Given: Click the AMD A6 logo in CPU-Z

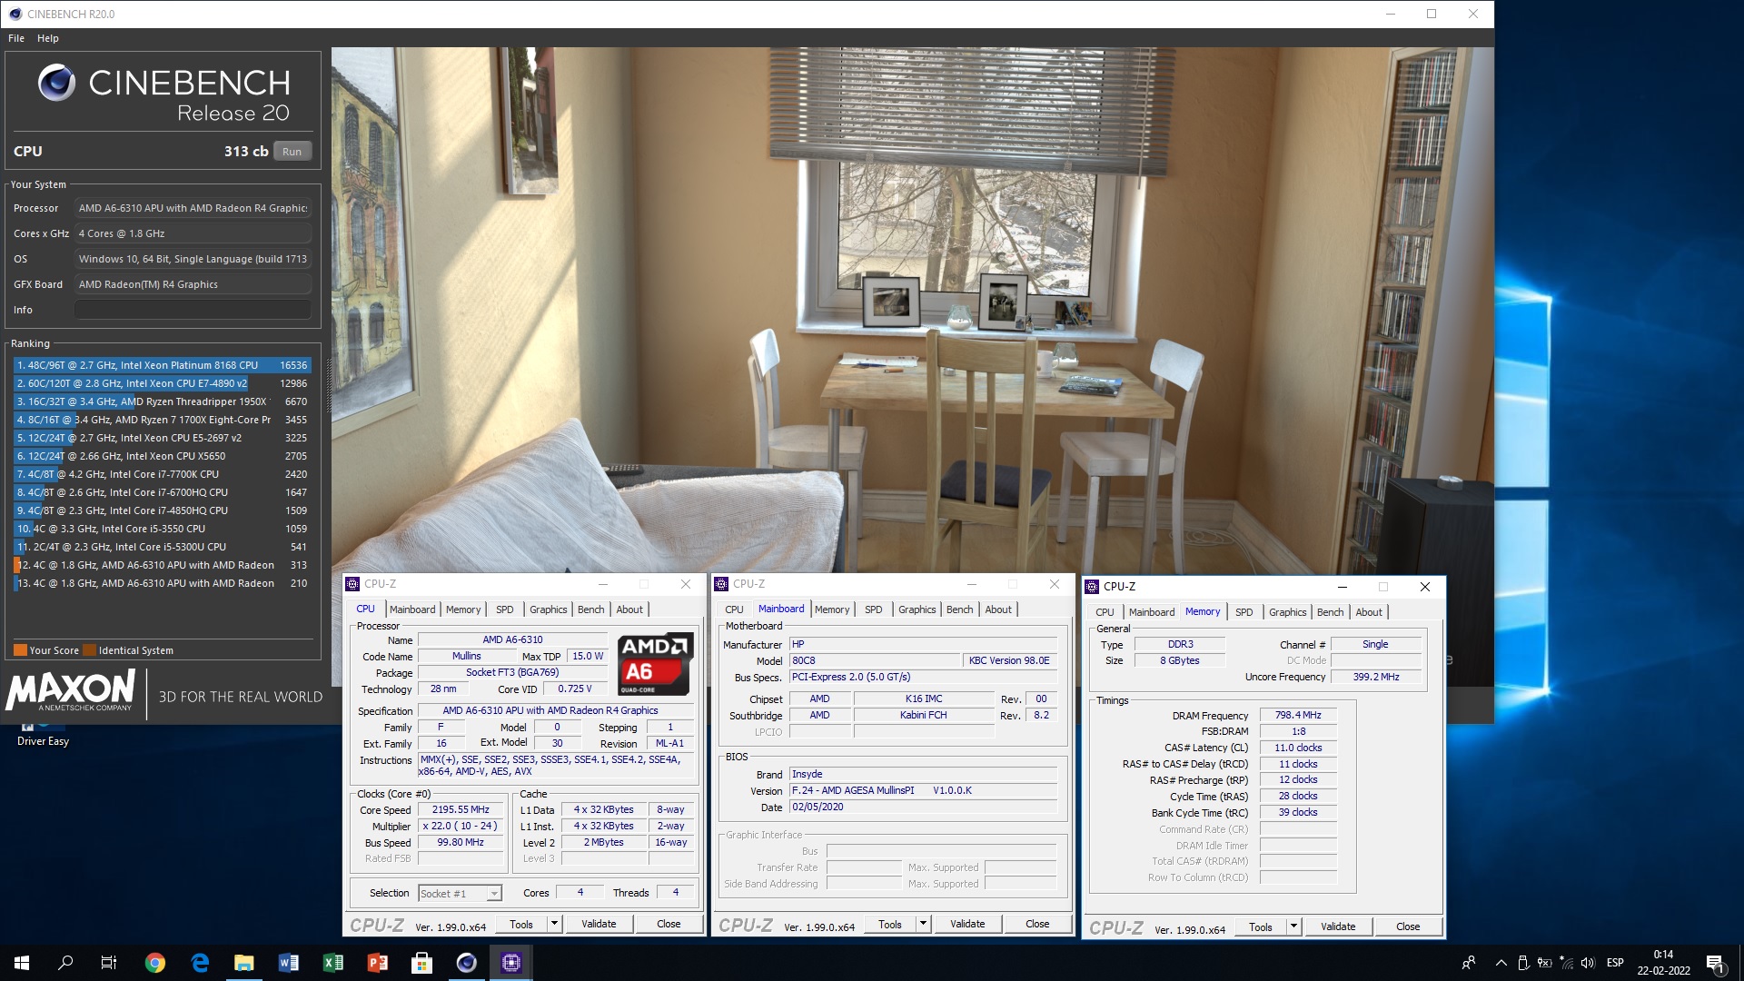Looking at the screenshot, I should (x=655, y=664).
